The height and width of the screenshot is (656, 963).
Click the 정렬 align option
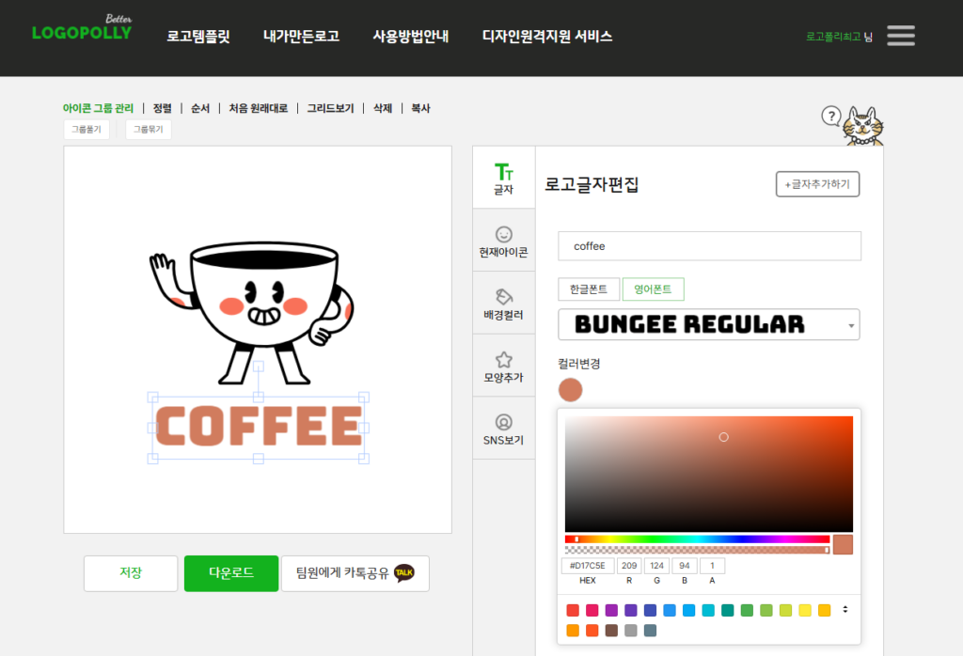click(162, 108)
